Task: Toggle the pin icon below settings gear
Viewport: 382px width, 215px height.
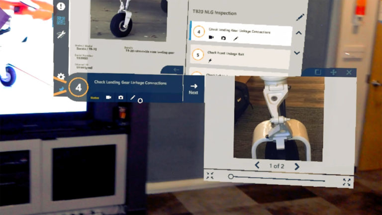Action: click(x=61, y=89)
